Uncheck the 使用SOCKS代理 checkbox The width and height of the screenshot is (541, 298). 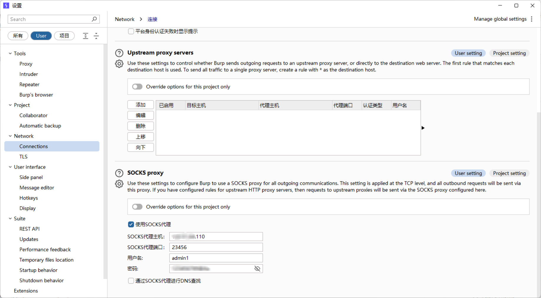131,225
